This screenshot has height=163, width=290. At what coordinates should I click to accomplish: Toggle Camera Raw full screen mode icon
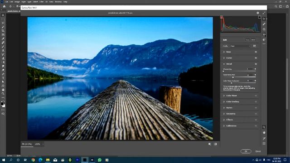click(264, 13)
